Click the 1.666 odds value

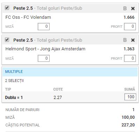129,17
